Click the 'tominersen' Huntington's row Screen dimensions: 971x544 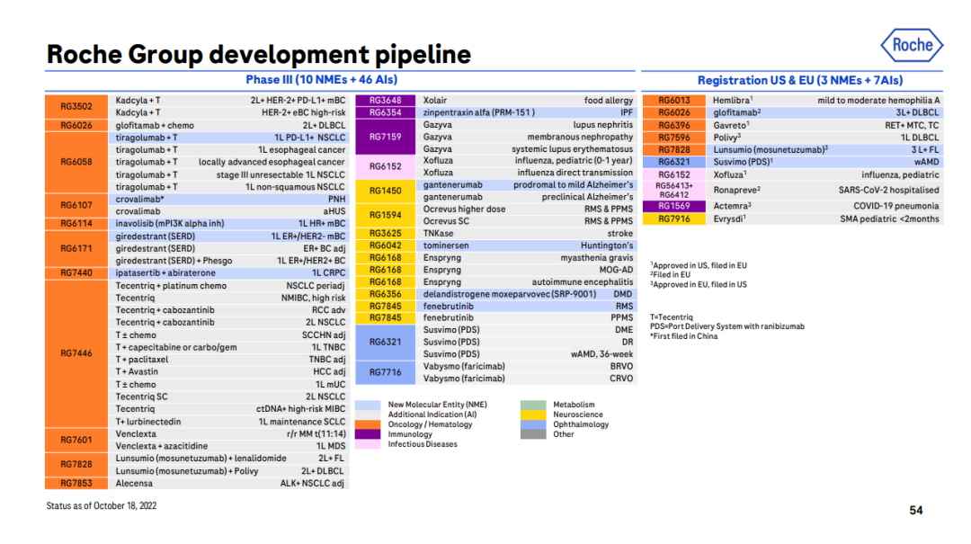click(x=528, y=246)
